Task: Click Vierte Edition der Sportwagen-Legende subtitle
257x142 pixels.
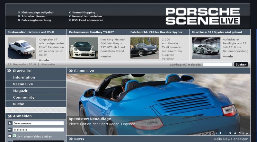Action: [102, 124]
